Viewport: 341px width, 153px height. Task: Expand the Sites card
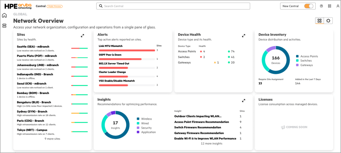click(82, 36)
